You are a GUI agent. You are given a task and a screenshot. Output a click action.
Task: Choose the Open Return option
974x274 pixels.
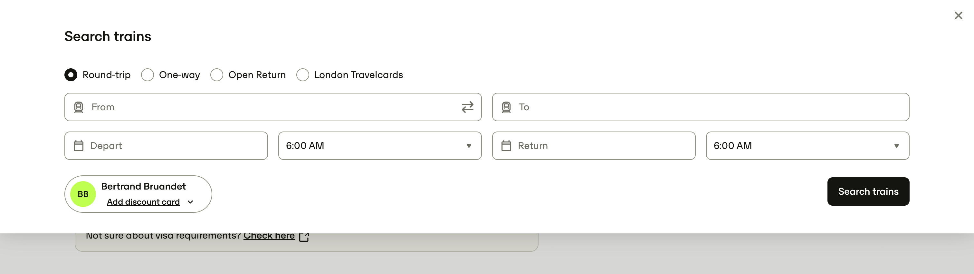(217, 75)
